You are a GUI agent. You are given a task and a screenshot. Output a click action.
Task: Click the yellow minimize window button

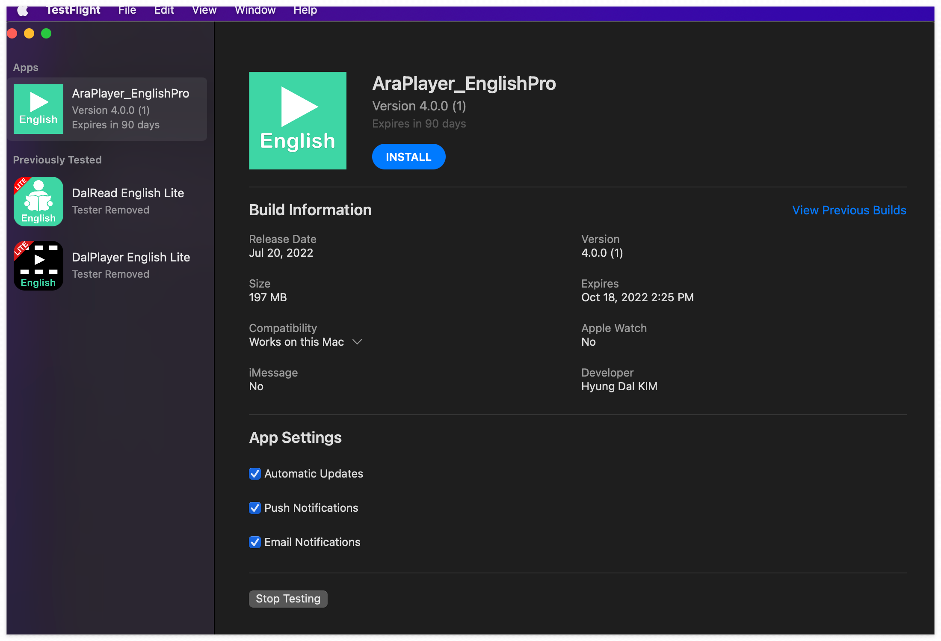[29, 33]
